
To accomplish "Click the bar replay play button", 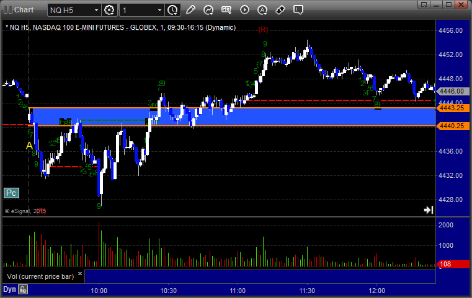I will 244,10.
